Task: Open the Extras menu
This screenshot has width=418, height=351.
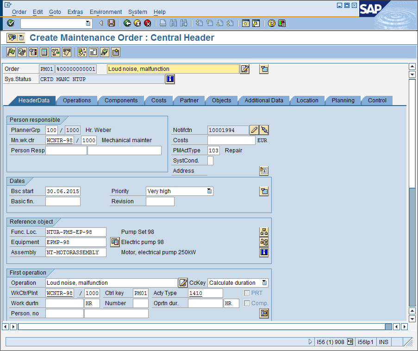Action: 75,12
